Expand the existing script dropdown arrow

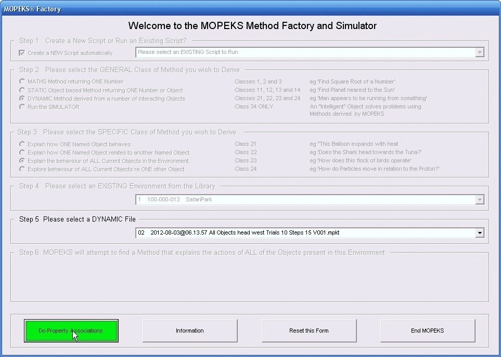coord(480,52)
